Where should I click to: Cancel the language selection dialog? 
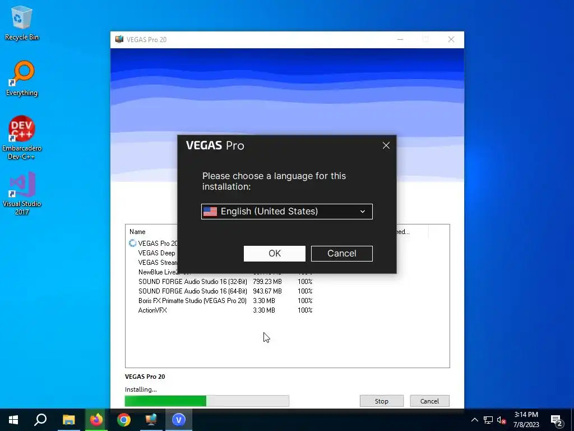click(341, 254)
